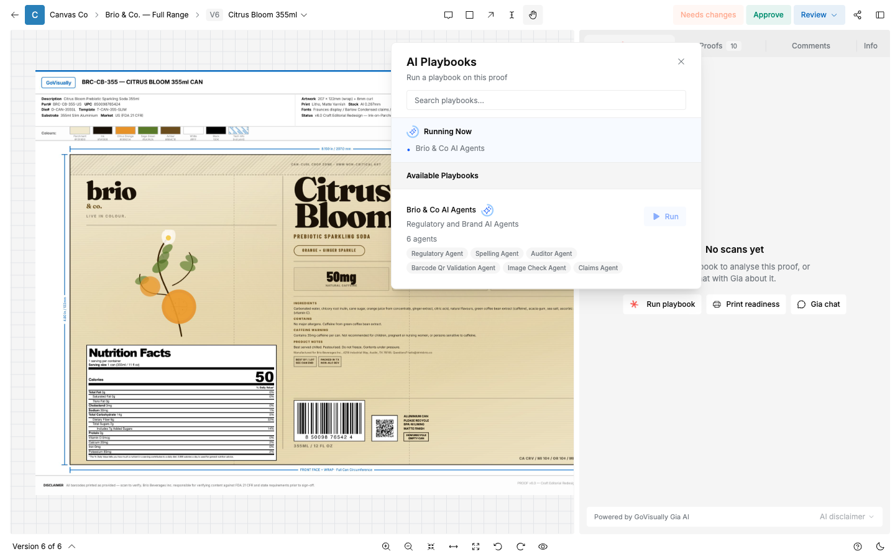Shrink proof to fit screen
The height and width of the screenshot is (559, 895).
(431, 547)
